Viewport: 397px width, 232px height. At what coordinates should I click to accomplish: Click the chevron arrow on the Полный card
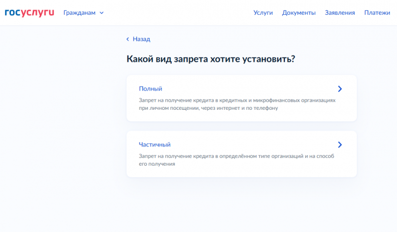click(340, 89)
